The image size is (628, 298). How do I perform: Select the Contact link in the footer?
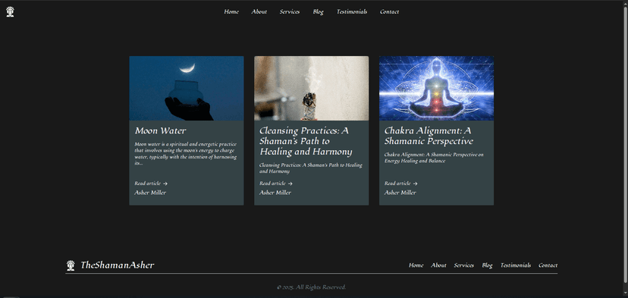[x=548, y=265]
